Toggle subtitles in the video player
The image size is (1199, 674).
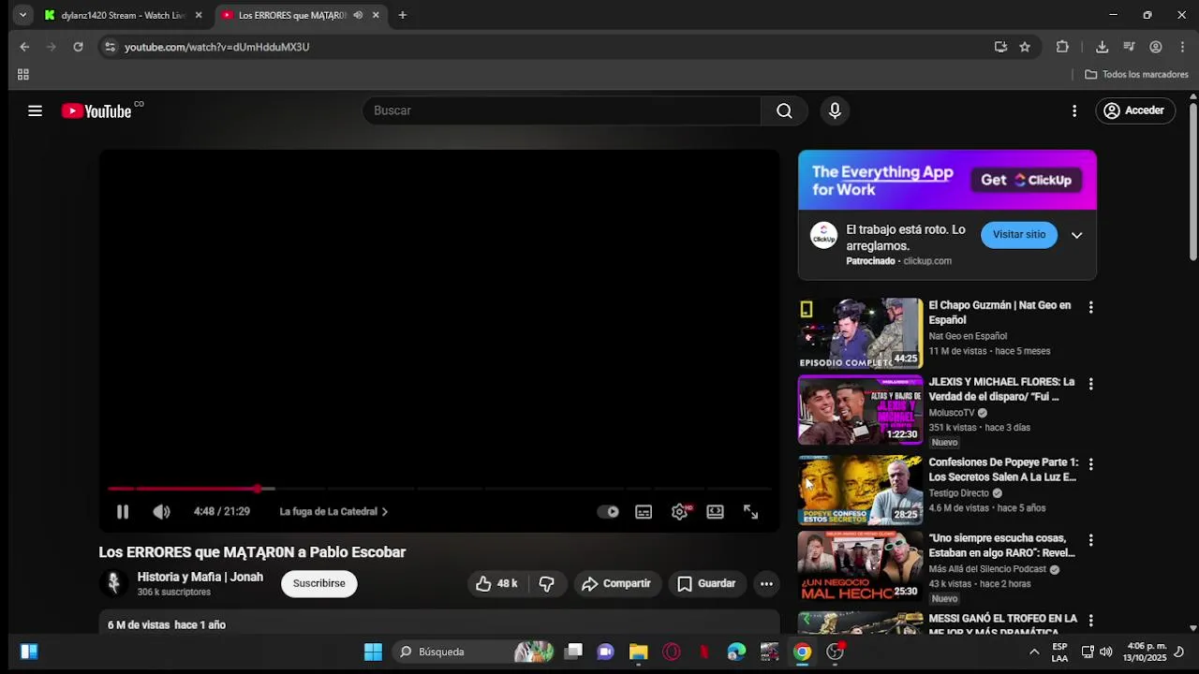click(x=644, y=511)
